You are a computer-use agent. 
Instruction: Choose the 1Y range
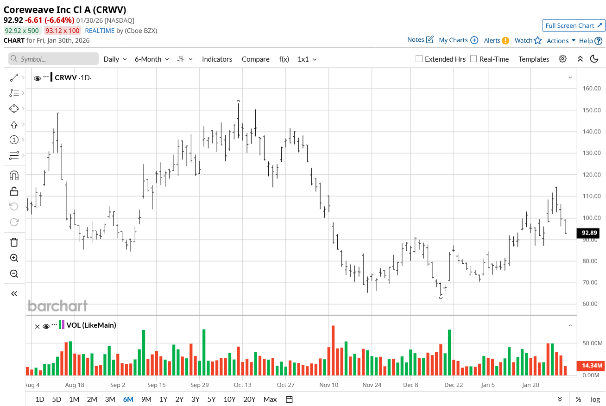pos(164,399)
